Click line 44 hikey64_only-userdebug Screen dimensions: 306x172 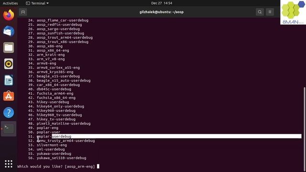click(x=56, y=106)
